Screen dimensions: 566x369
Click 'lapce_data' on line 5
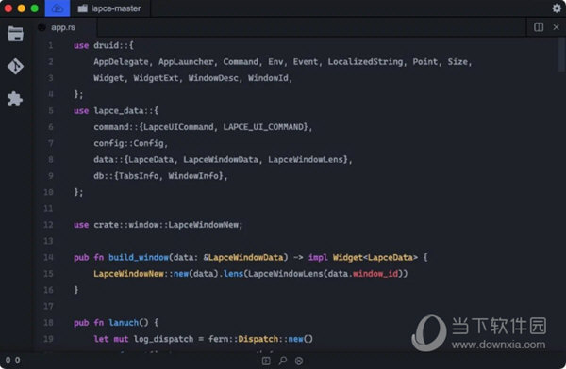click(119, 111)
